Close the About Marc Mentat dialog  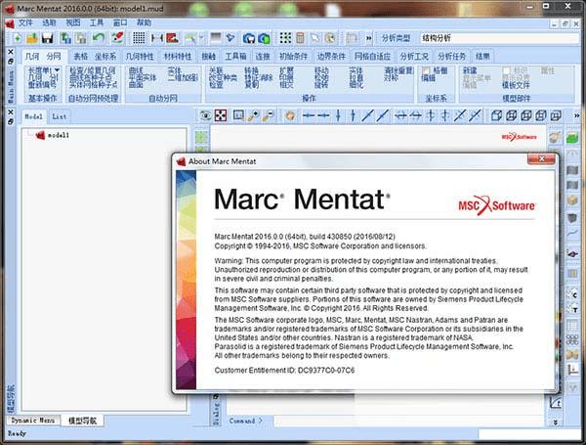(541, 159)
